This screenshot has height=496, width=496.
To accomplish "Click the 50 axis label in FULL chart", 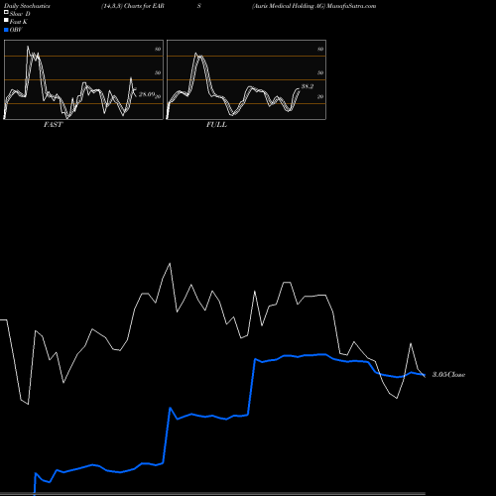I will (x=320, y=72).
